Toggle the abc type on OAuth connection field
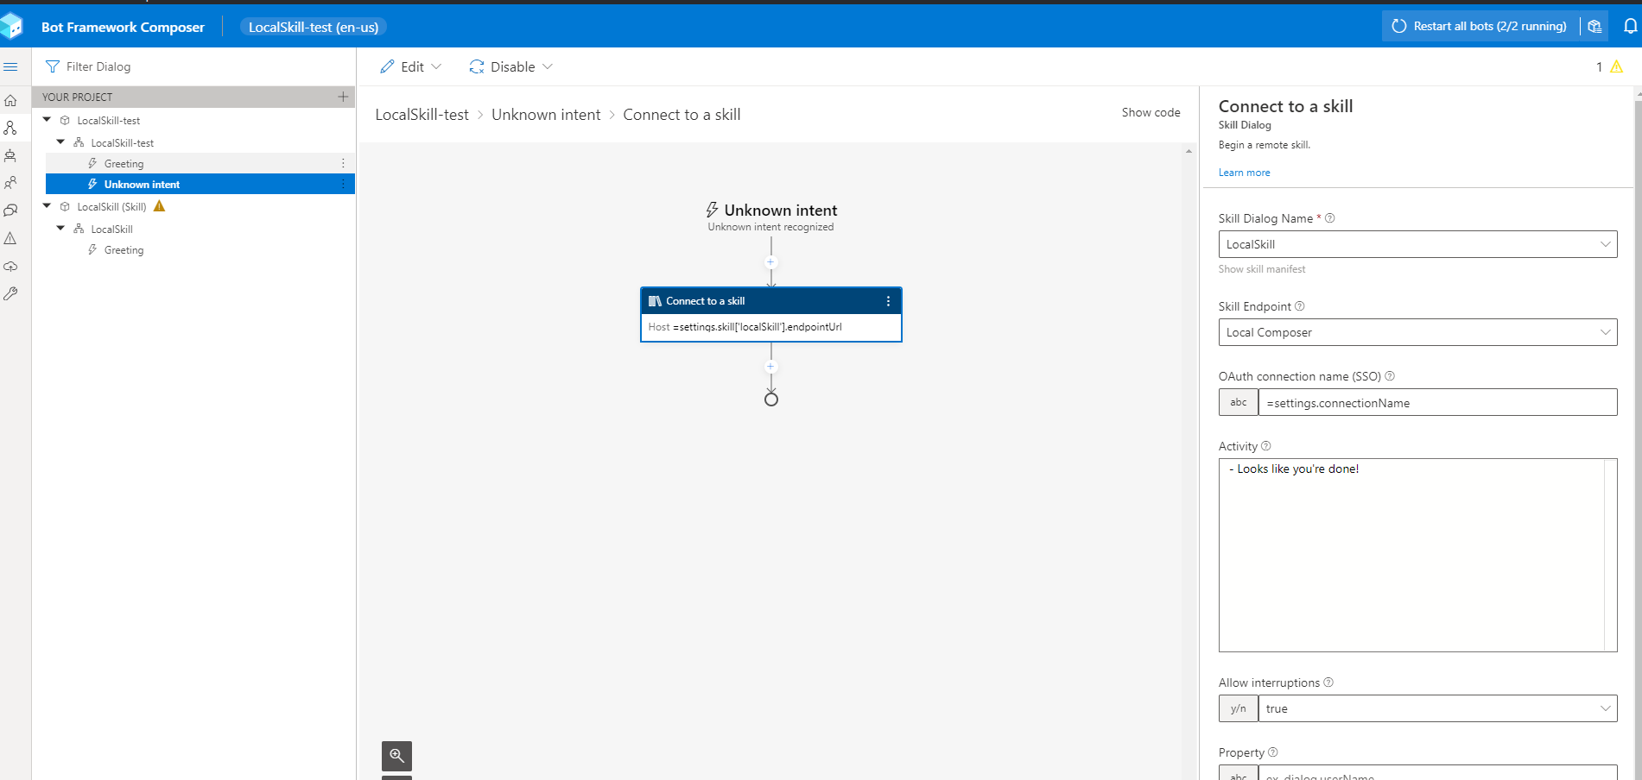 (x=1238, y=402)
